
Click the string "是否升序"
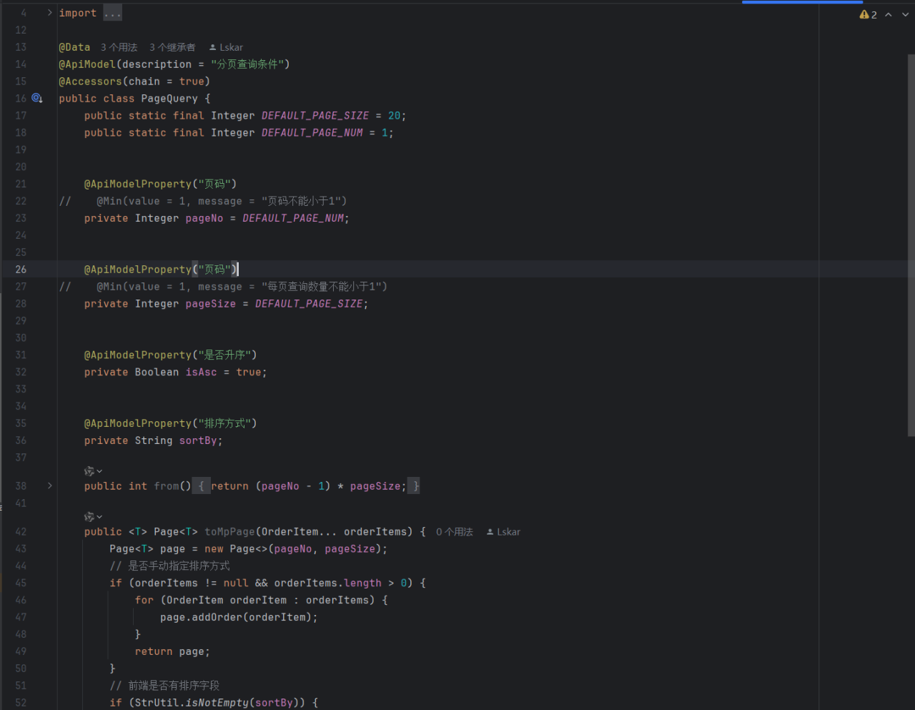(224, 355)
